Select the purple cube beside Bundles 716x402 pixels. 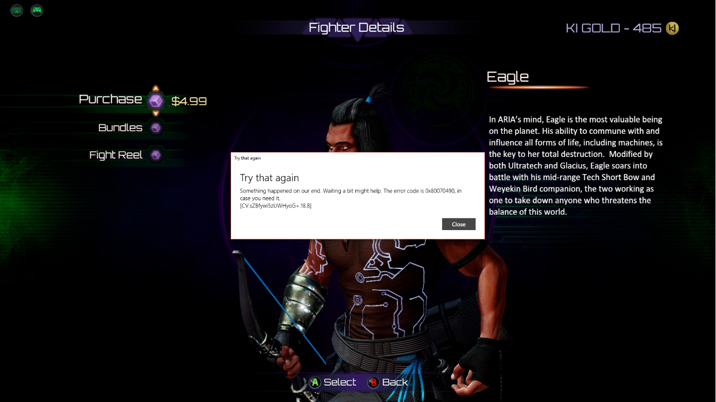click(x=156, y=128)
